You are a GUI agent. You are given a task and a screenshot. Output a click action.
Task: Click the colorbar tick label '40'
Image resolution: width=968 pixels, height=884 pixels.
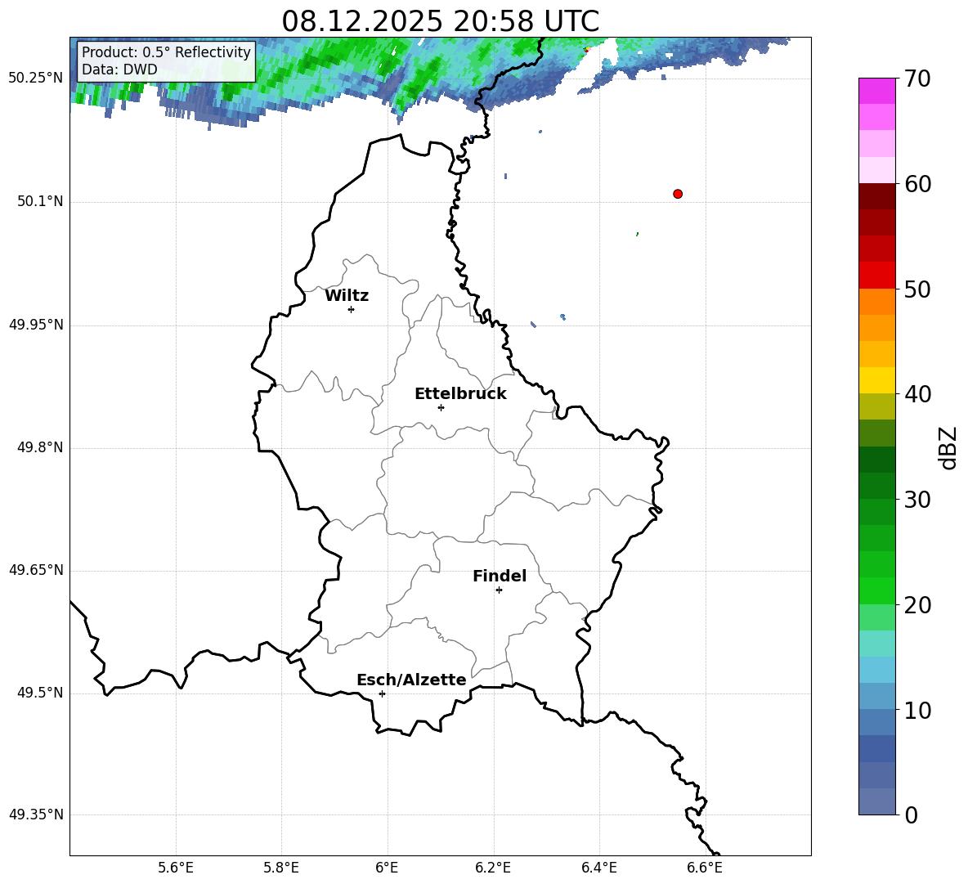point(917,394)
